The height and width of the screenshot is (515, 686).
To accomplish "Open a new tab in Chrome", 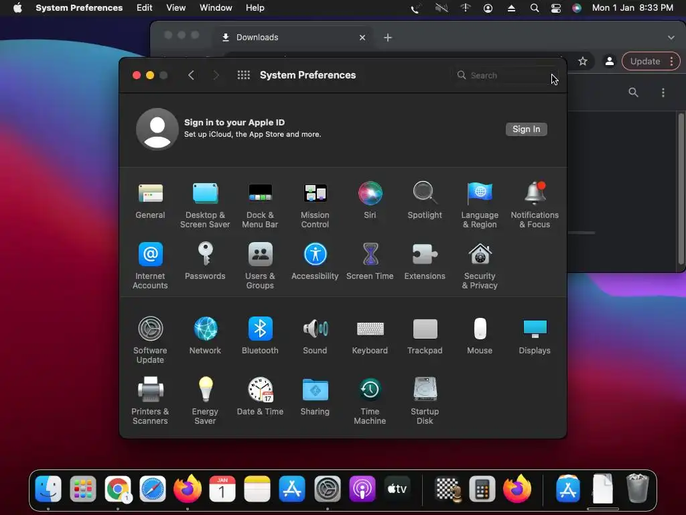I will coord(388,38).
